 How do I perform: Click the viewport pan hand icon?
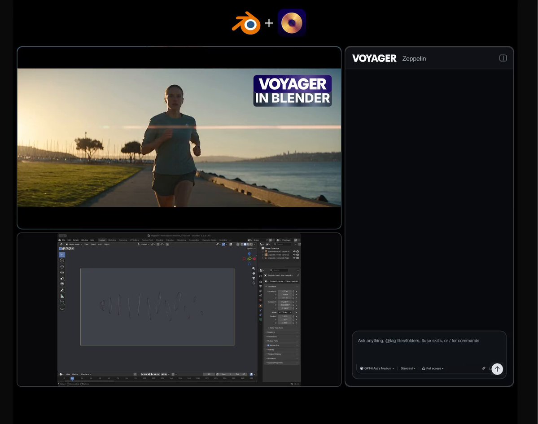point(254,273)
